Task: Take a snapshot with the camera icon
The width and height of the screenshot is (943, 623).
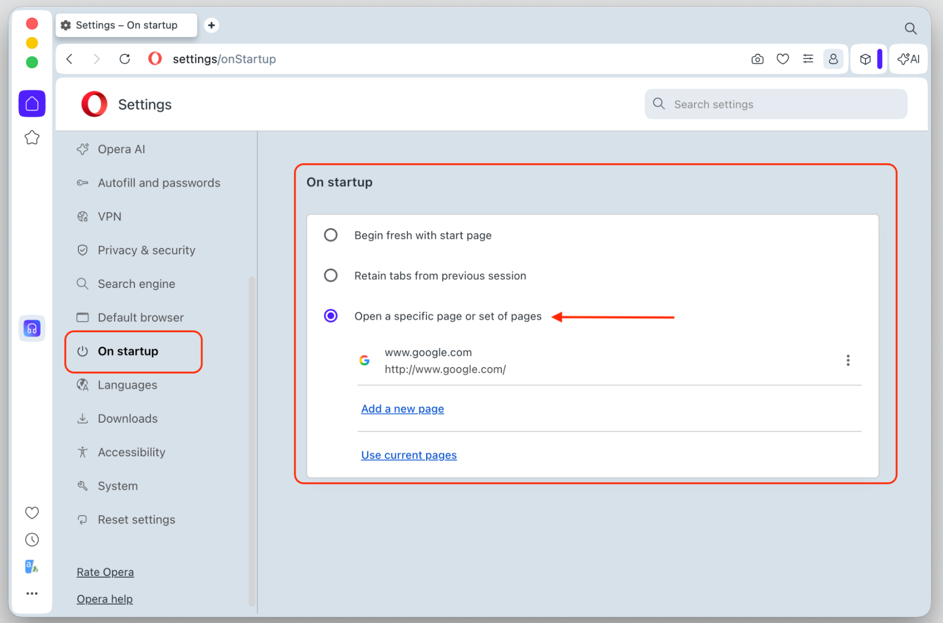Action: [757, 59]
